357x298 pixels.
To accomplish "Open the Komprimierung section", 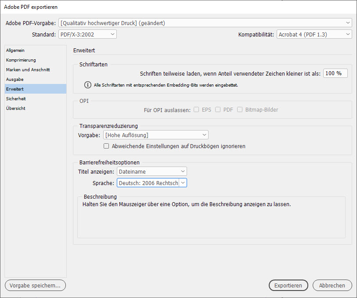I will [x=21, y=60].
